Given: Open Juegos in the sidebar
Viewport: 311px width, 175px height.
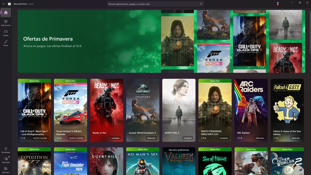Looking at the screenshot, I should click(6, 33).
